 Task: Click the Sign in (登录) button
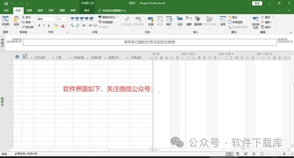pos(257,3)
